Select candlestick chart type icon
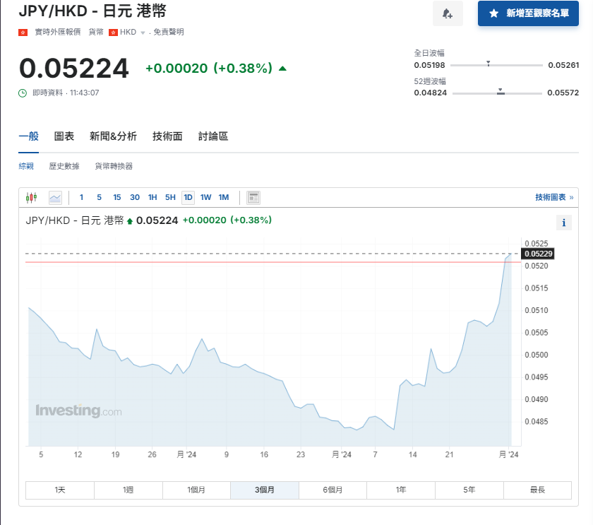The height and width of the screenshot is (525, 593). click(x=31, y=197)
